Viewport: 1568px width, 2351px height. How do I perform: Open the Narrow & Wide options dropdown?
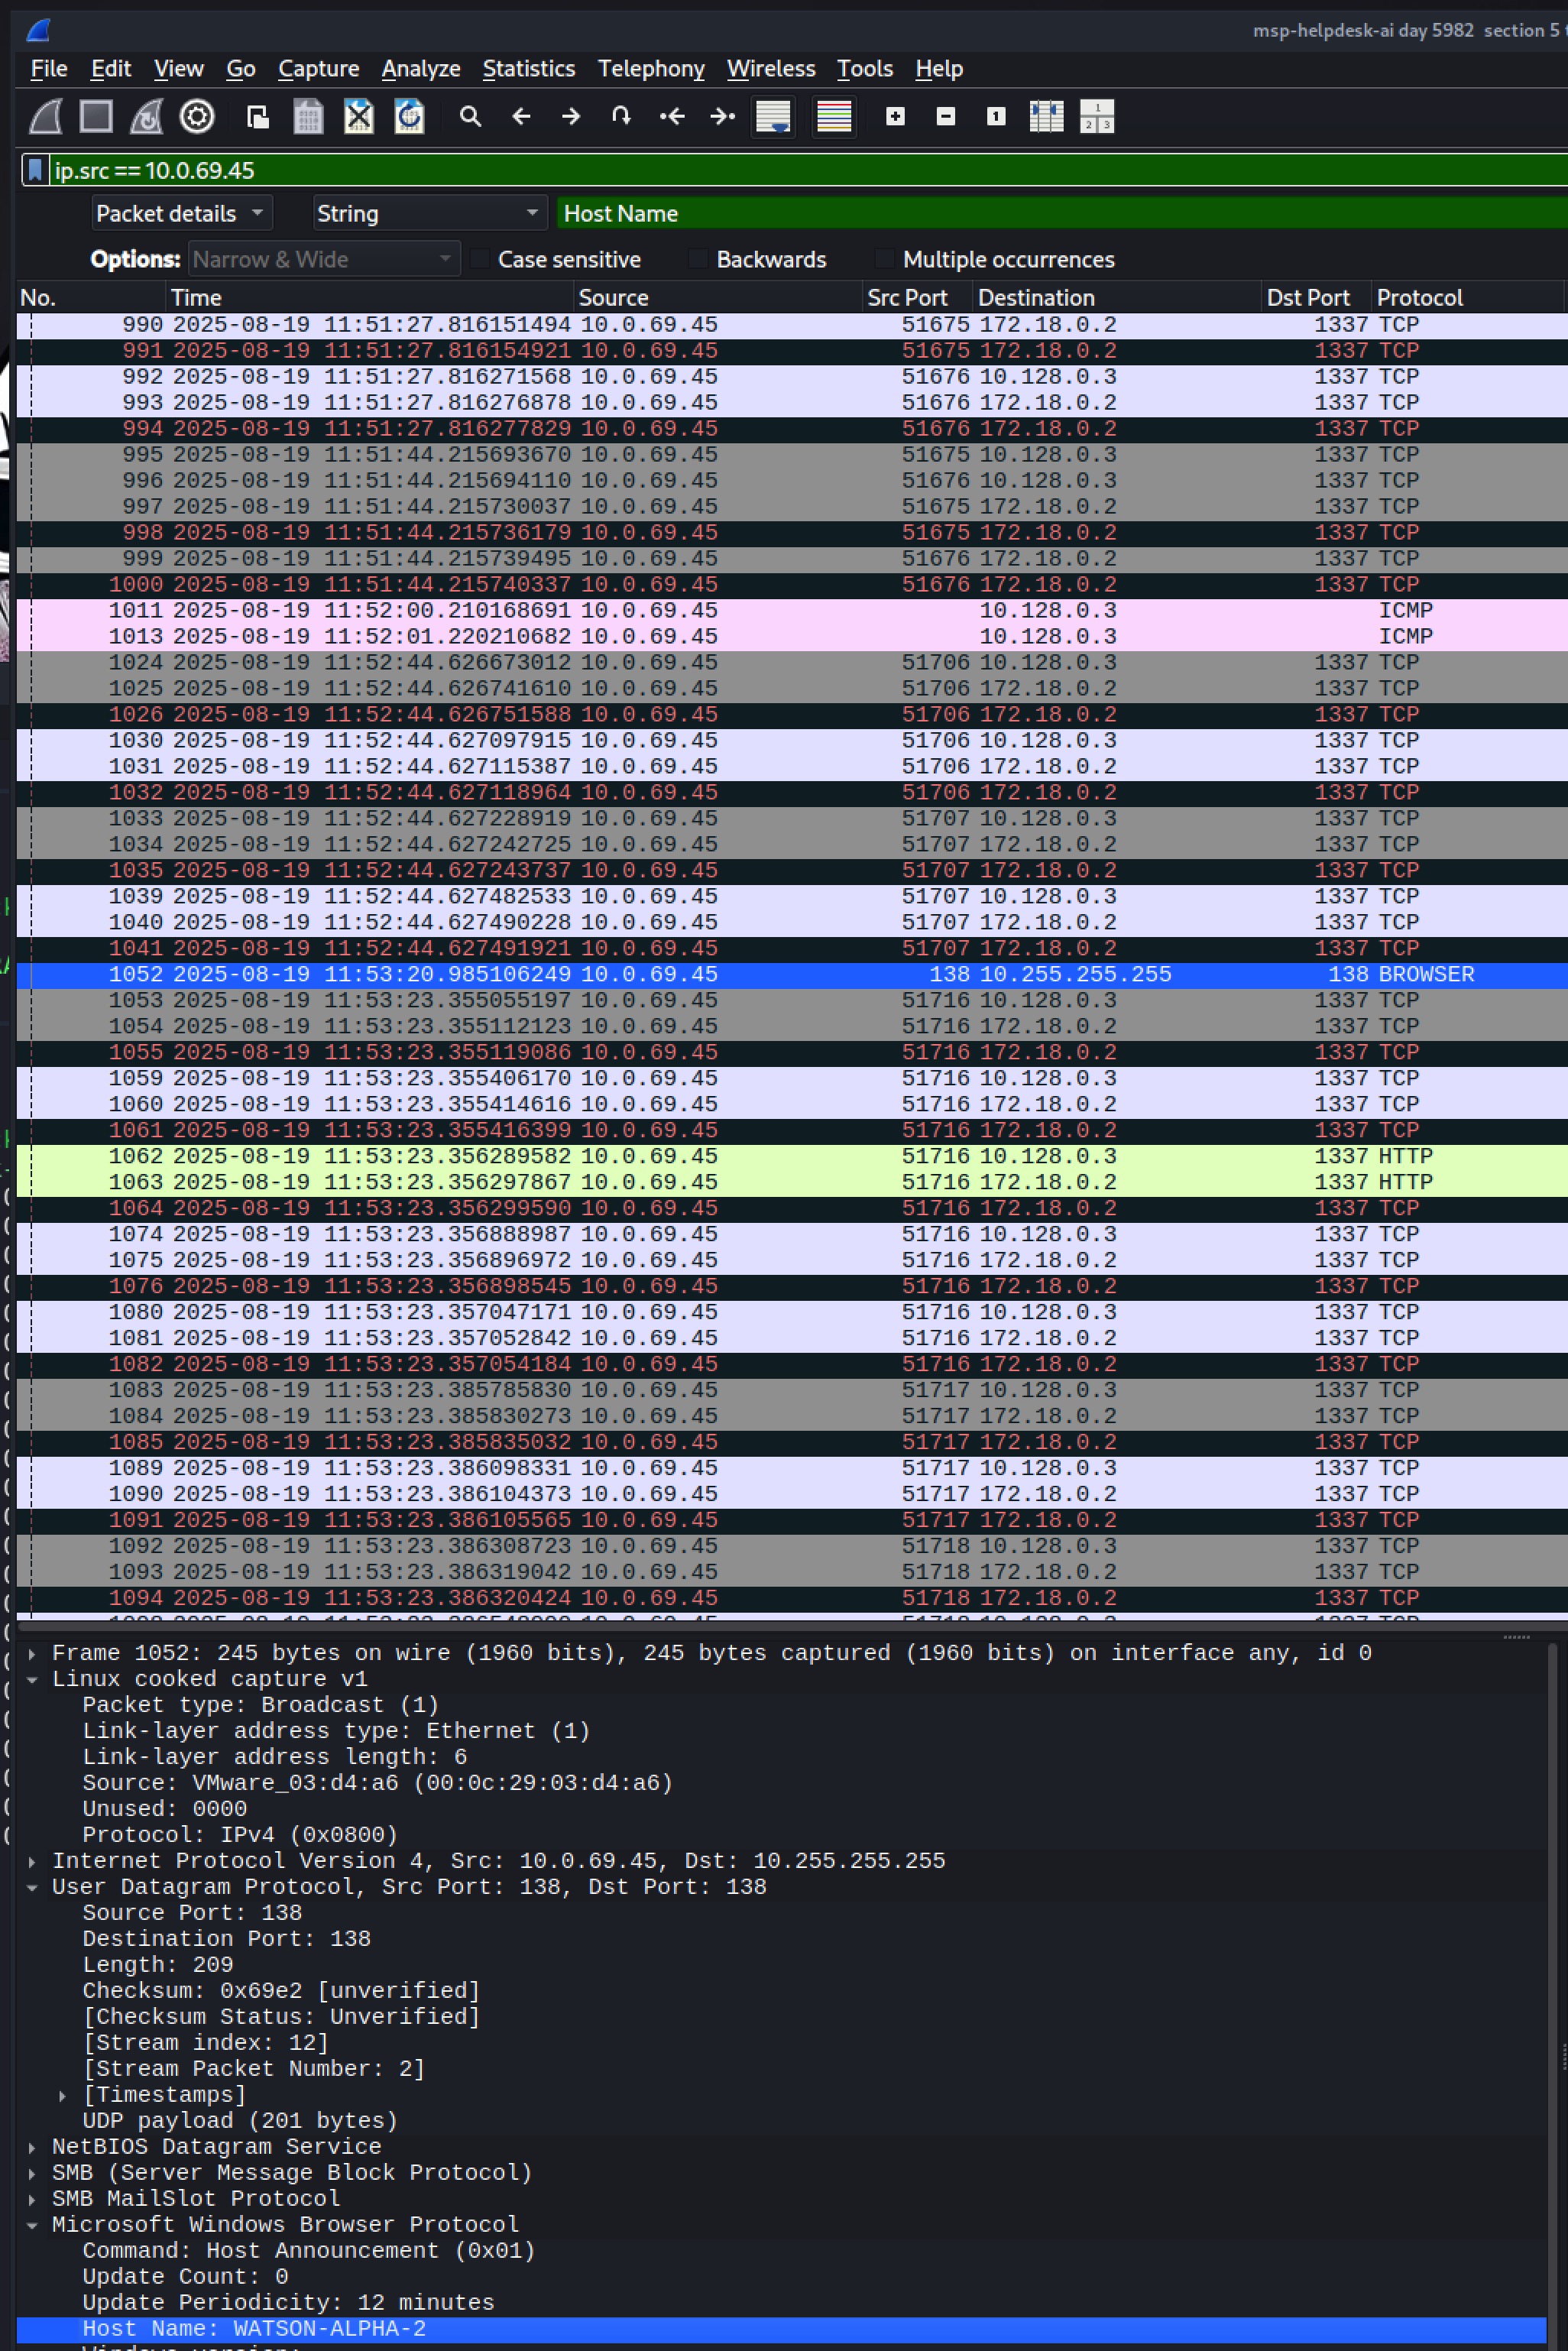[x=323, y=259]
